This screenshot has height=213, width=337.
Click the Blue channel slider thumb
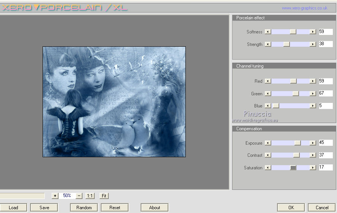pos(276,106)
